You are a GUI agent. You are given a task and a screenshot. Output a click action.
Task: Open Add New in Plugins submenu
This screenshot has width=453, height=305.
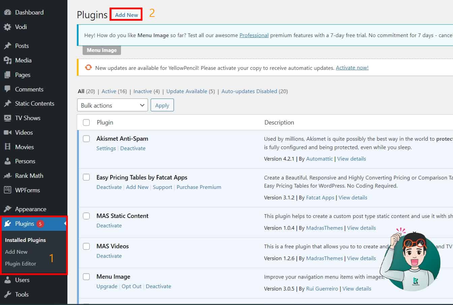(x=16, y=252)
